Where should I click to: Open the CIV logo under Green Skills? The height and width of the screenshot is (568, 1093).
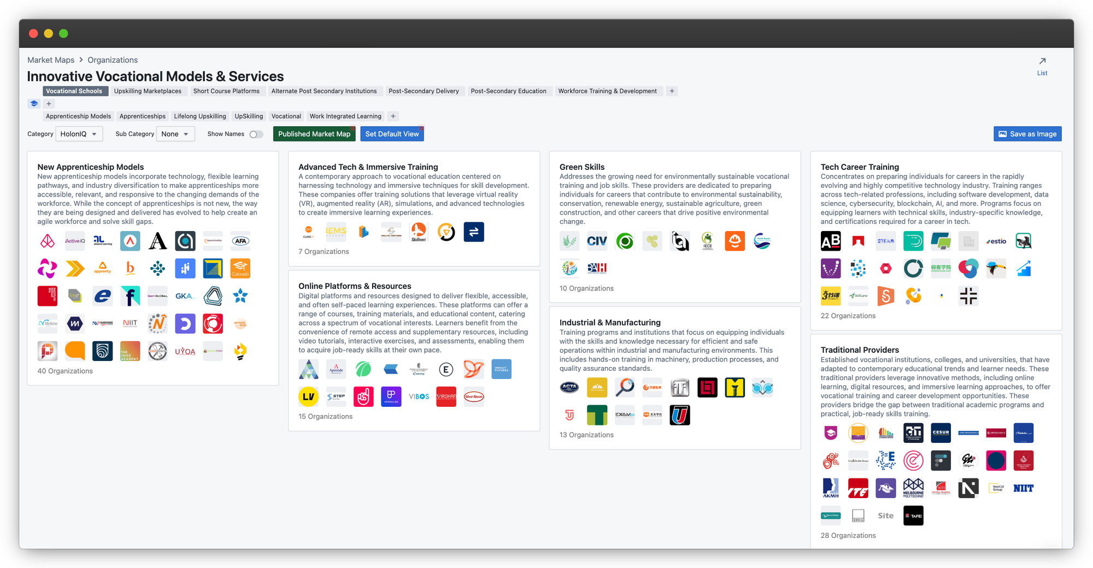597,241
